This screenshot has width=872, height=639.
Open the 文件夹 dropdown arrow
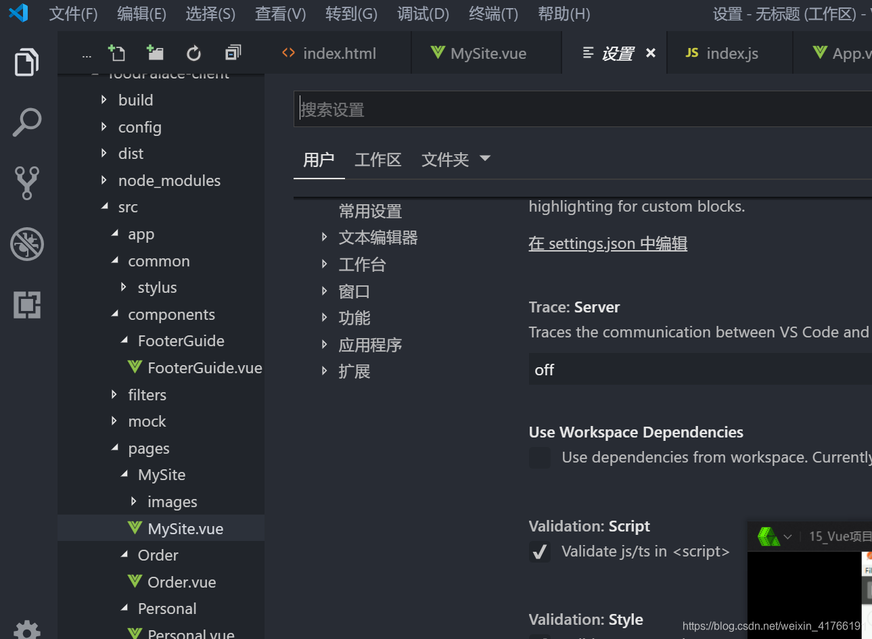484,159
